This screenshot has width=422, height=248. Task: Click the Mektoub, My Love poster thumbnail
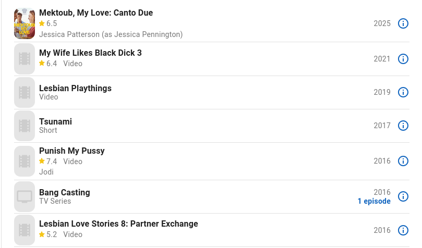pos(25,23)
